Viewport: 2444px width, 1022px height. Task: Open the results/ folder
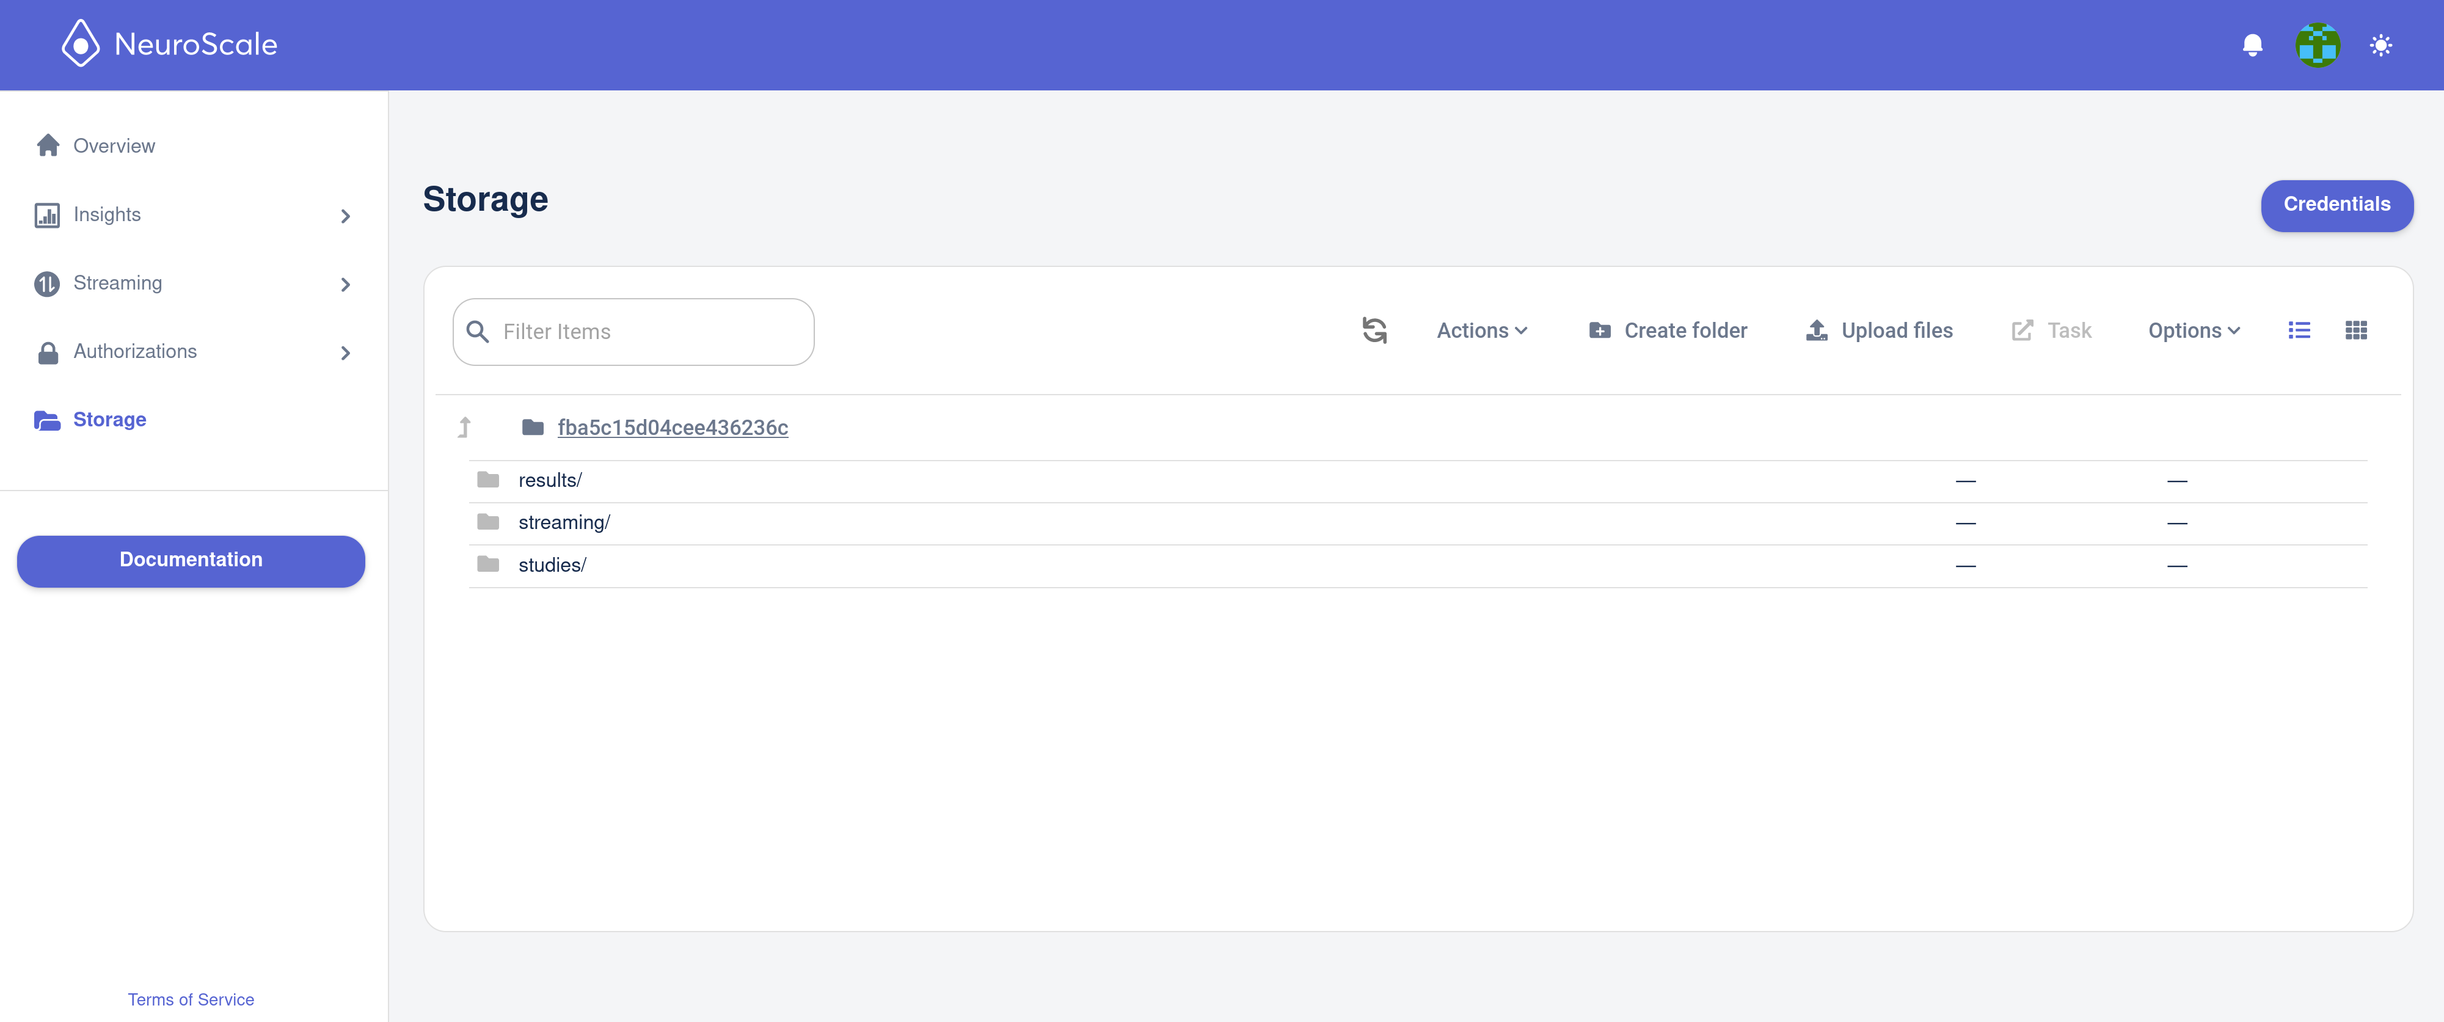click(x=550, y=480)
